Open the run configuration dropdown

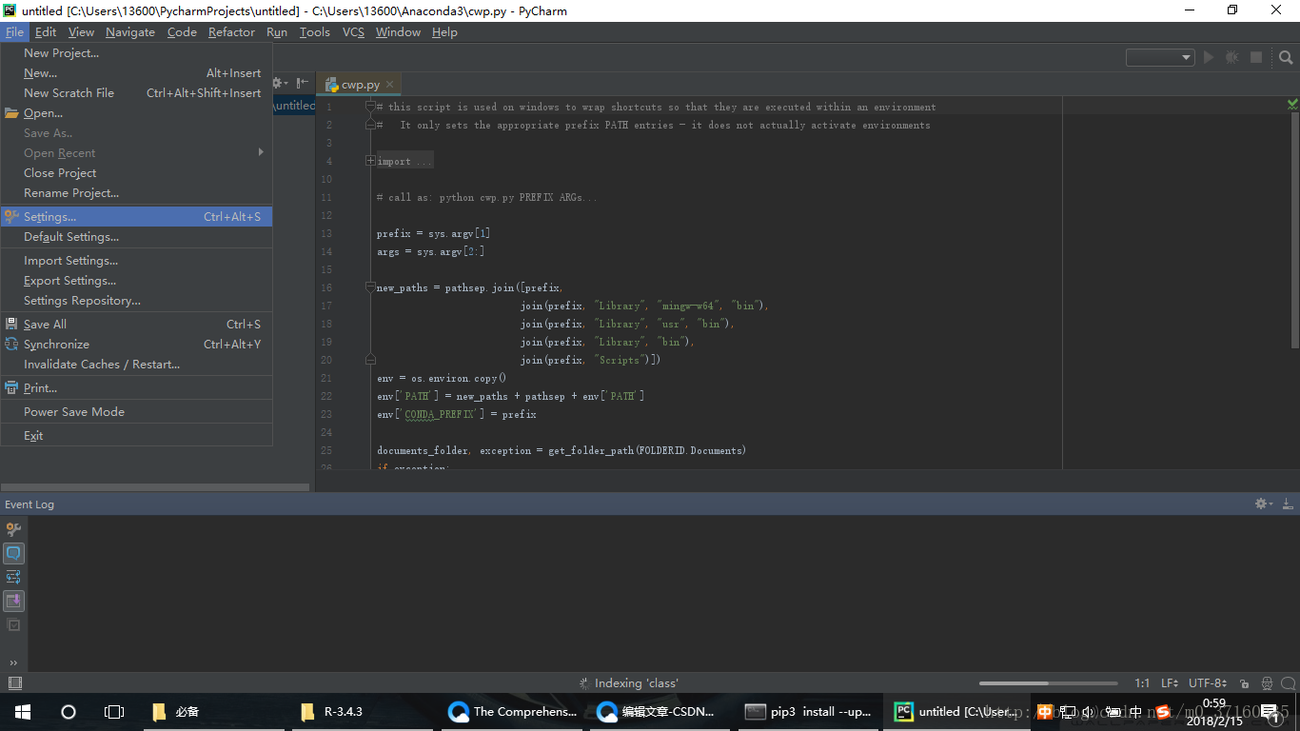pos(1160,57)
